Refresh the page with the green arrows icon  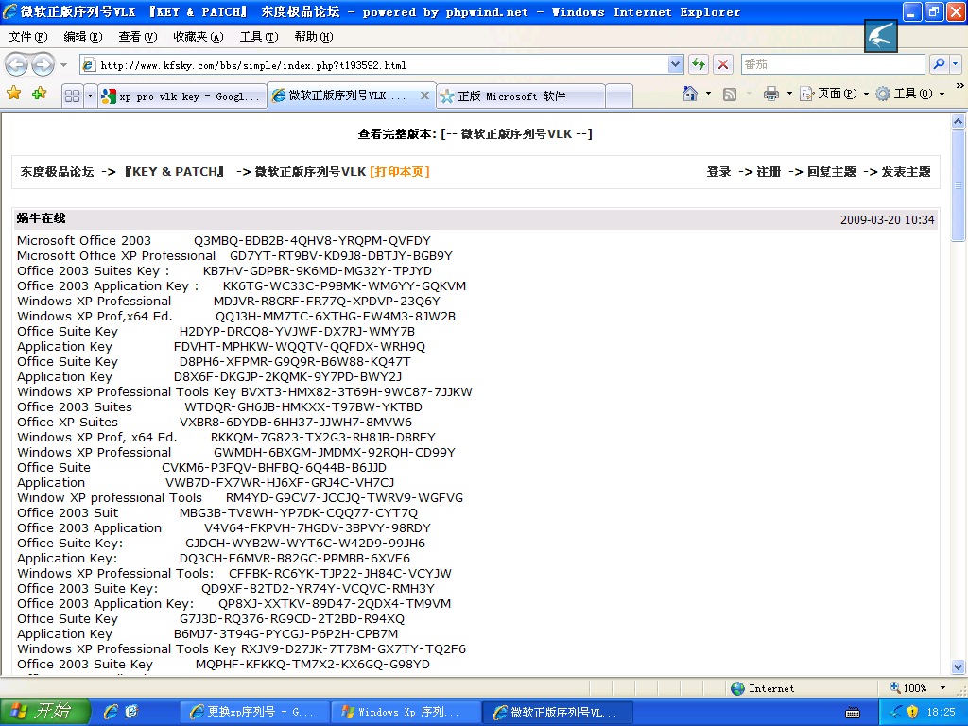click(699, 64)
